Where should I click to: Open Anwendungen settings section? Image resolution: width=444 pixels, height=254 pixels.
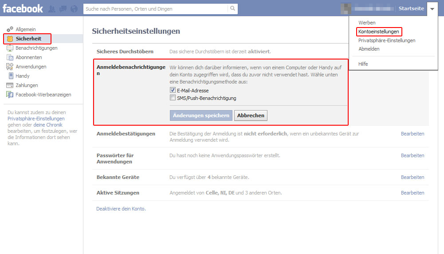pos(31,67)
